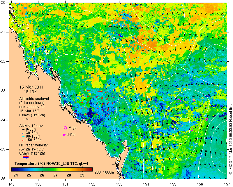Viewport: 233px width, 187px height.
Task: Click the Temperature NOAA18_L3U colorbar title
Action: coord(52,164)
